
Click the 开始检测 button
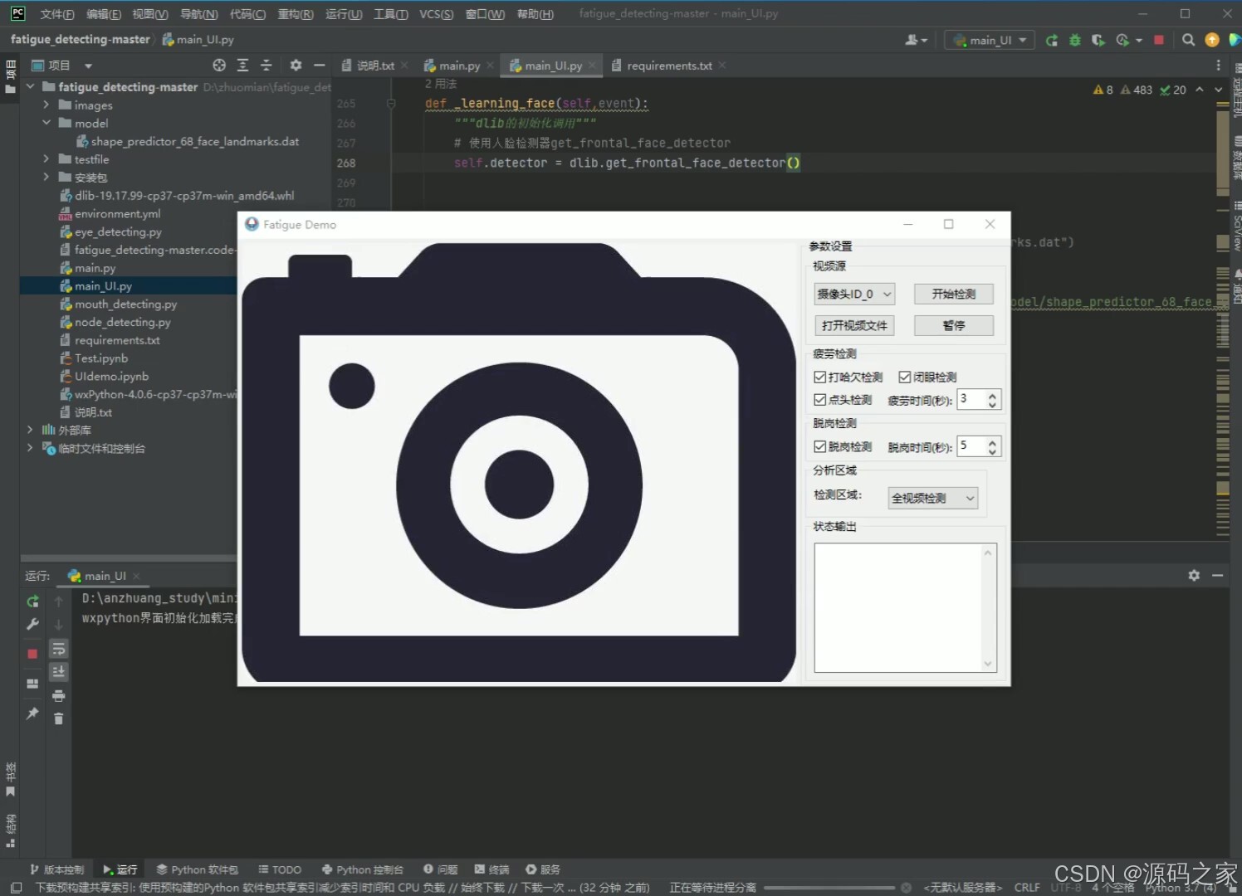[x=953, y=294]
